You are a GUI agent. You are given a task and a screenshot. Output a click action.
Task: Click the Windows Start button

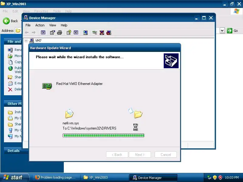coord(14,177)
